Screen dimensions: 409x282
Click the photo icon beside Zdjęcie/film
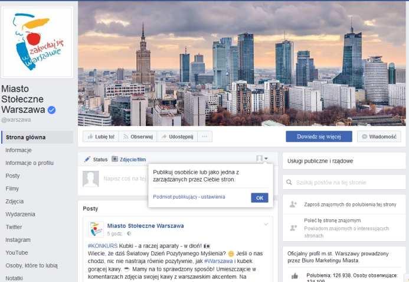pyautogui.click(x=114, y=158)
